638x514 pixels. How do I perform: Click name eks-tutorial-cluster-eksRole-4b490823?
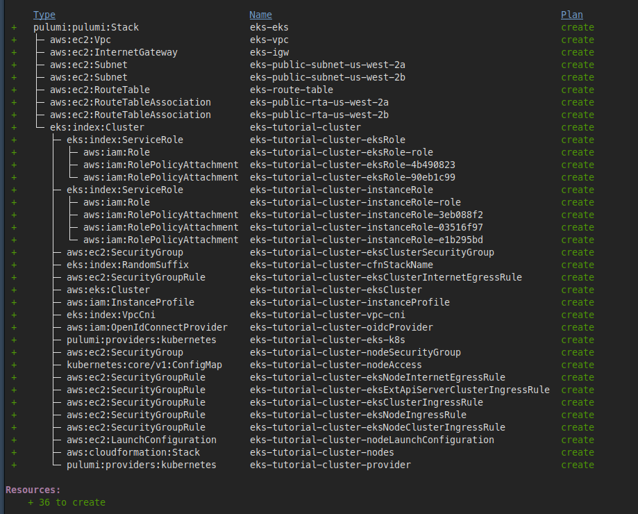coord(353,165)
